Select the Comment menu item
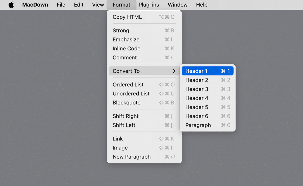 click(x=144, y=58)
